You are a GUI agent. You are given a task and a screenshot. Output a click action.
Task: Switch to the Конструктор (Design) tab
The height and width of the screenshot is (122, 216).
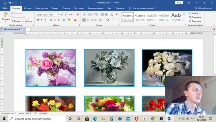(42, 8)
